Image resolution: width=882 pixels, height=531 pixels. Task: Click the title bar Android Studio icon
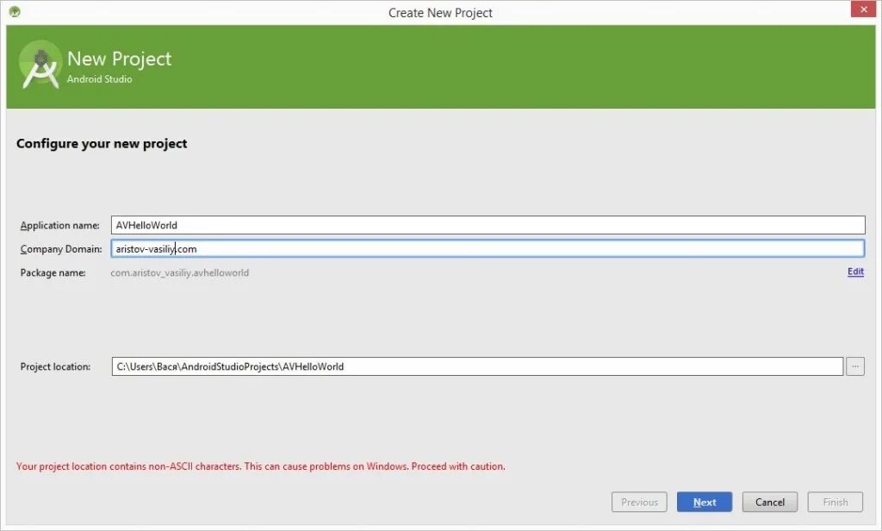(16, 11)
